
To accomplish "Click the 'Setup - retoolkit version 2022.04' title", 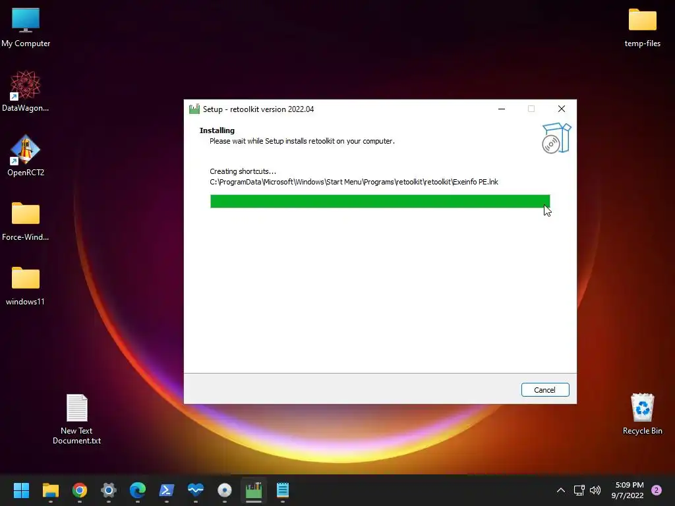I will (258, 109).
